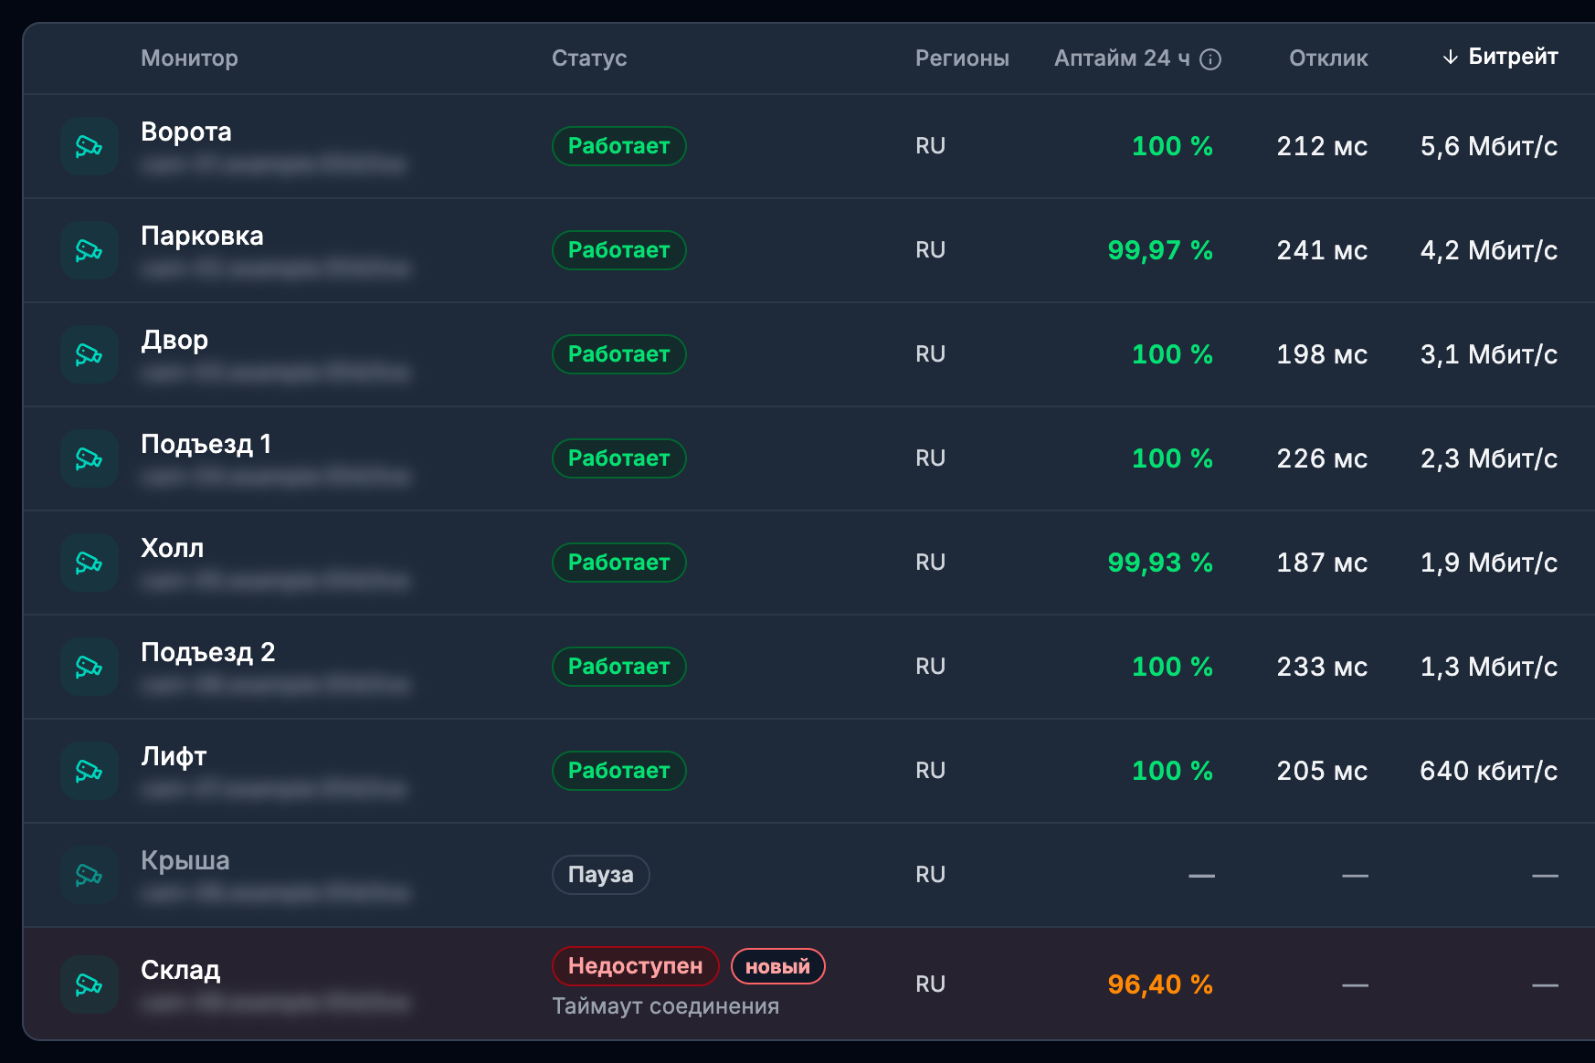The image size is (1595, 1063).
Task: Click the 99,93 % uptime value
Action: pyautogui.click(x=1160, y=563)
